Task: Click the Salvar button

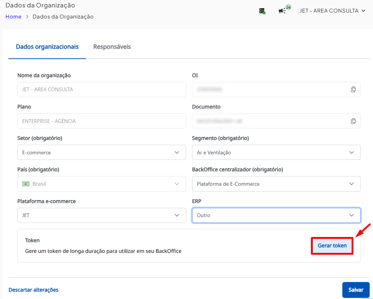Action: pos(356,290)
